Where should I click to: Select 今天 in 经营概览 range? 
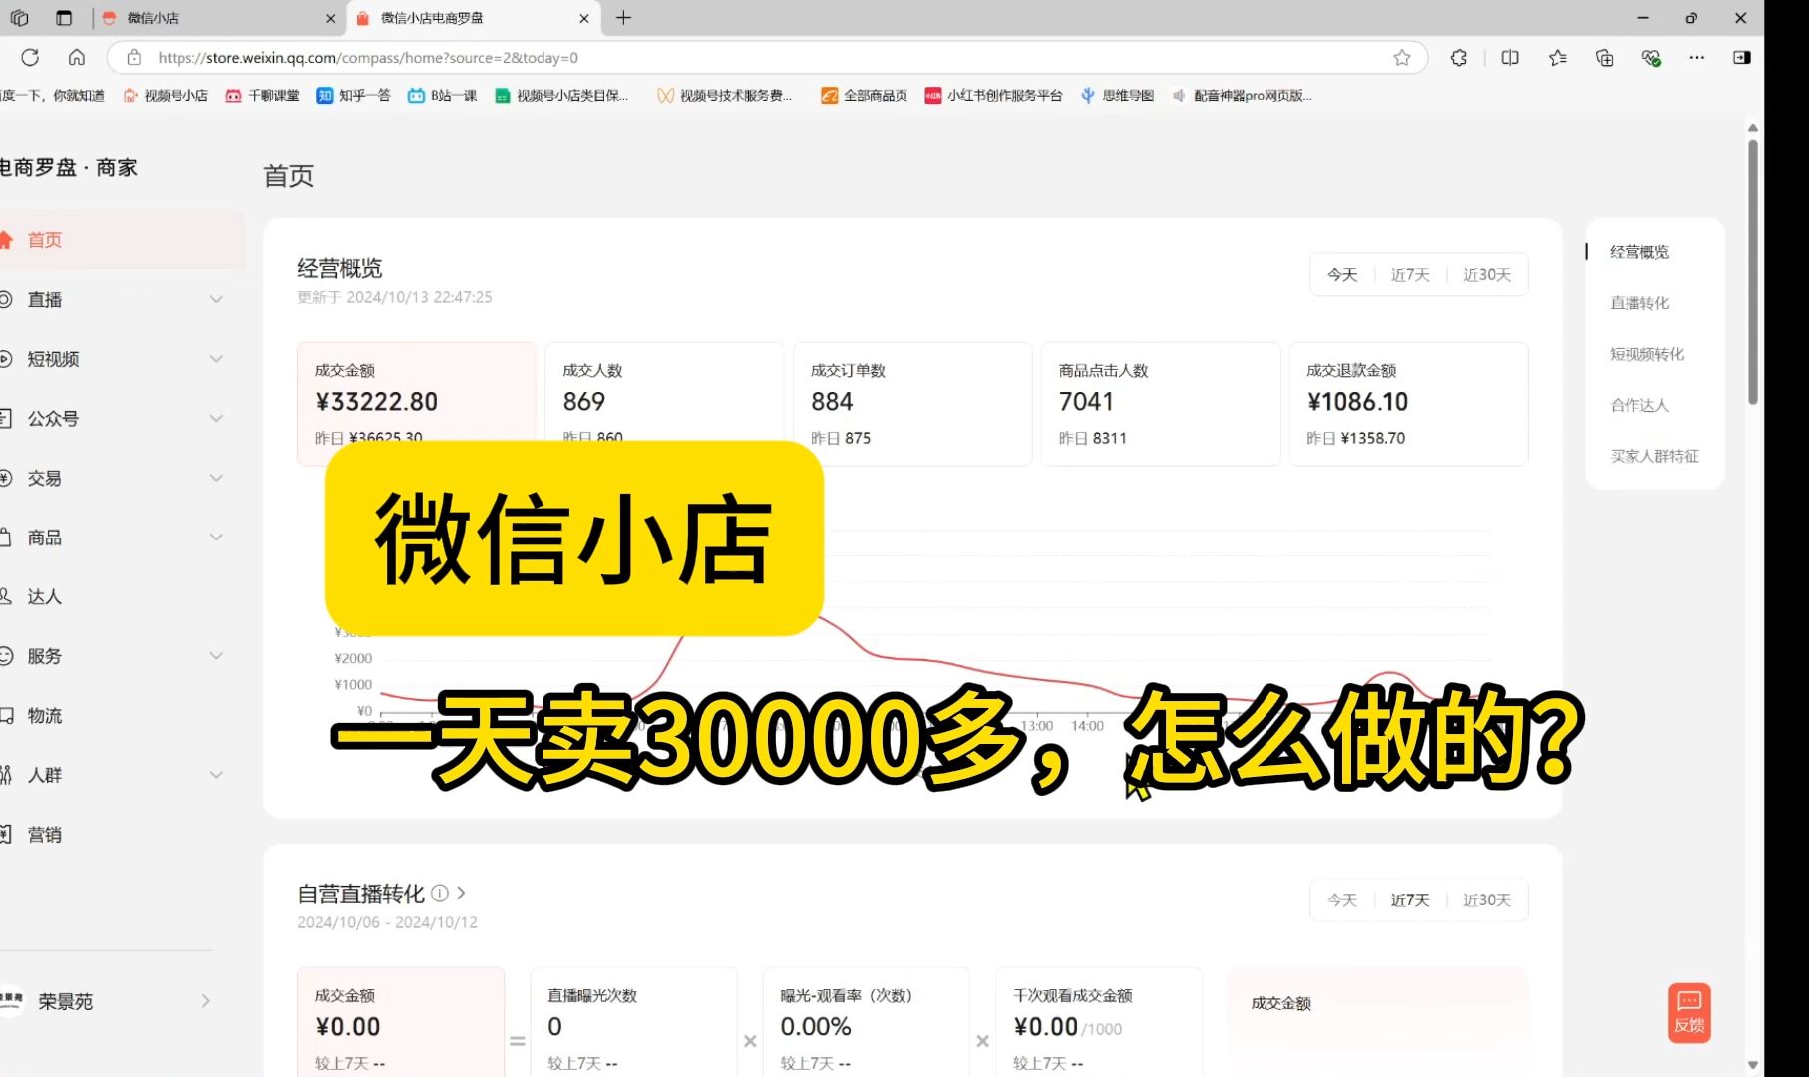click(1342, 275)
